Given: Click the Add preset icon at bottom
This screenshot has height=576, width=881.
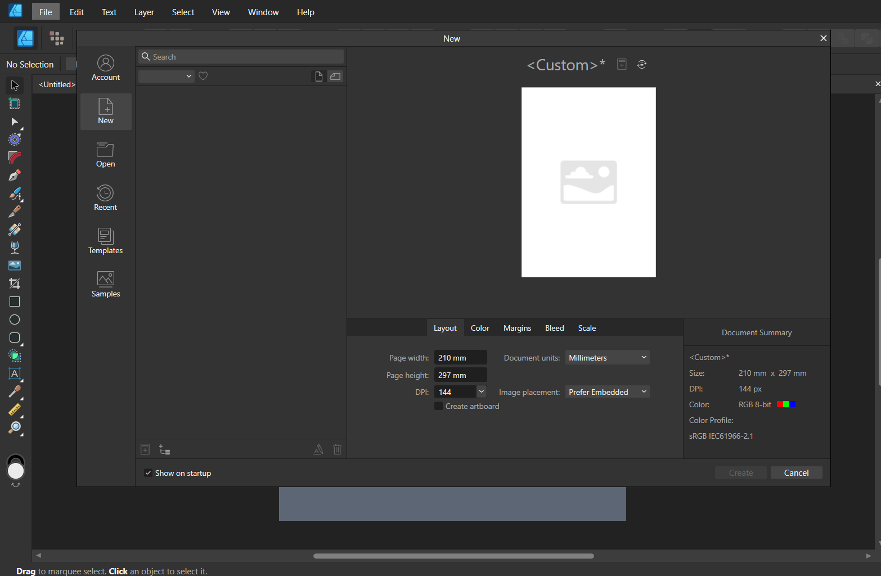Looking at the screenshot, I should 145,449.
